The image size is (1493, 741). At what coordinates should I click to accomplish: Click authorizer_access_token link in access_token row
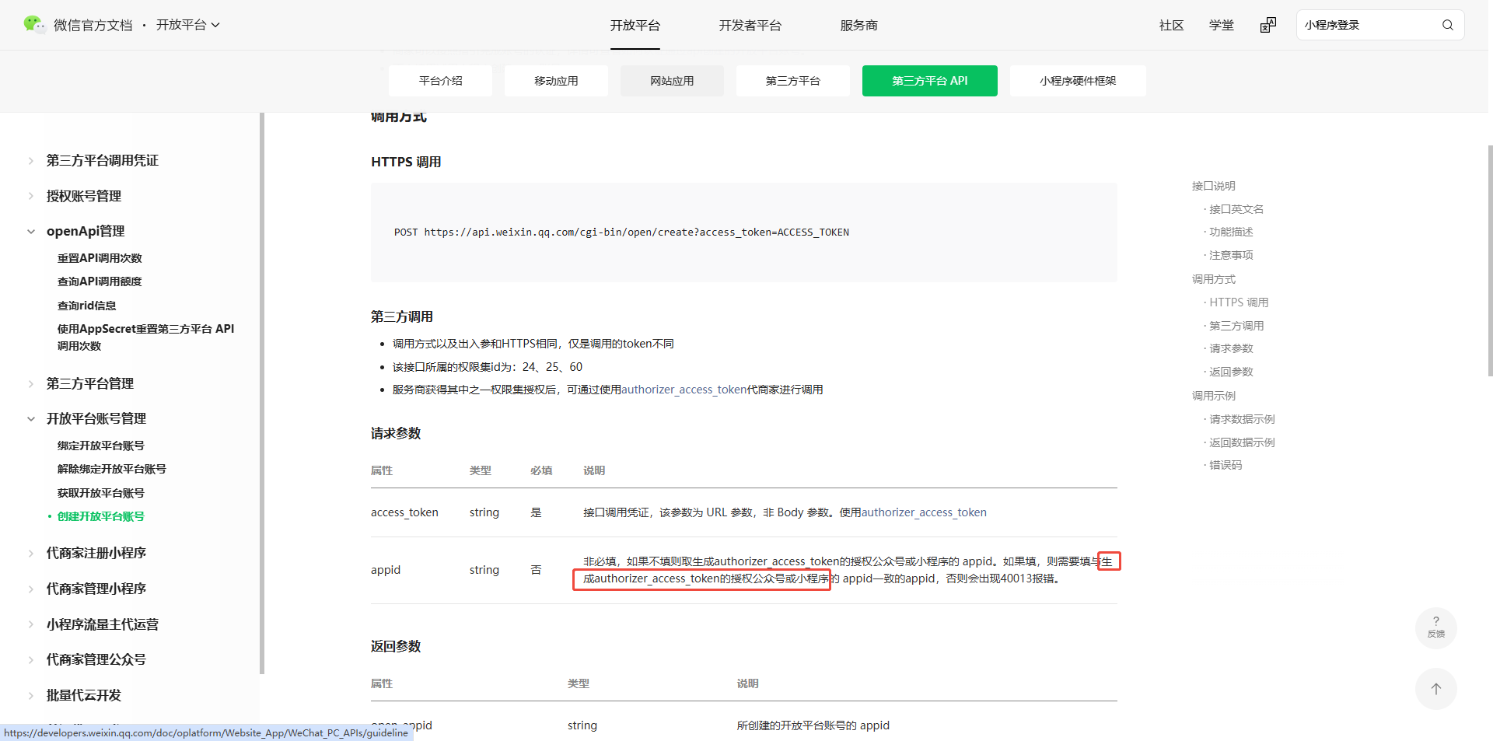click(x=924, y=512)
